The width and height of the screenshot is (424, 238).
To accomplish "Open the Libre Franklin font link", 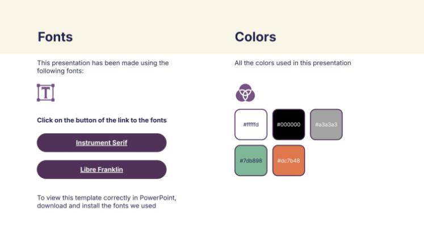I will (x=102, y=169).
